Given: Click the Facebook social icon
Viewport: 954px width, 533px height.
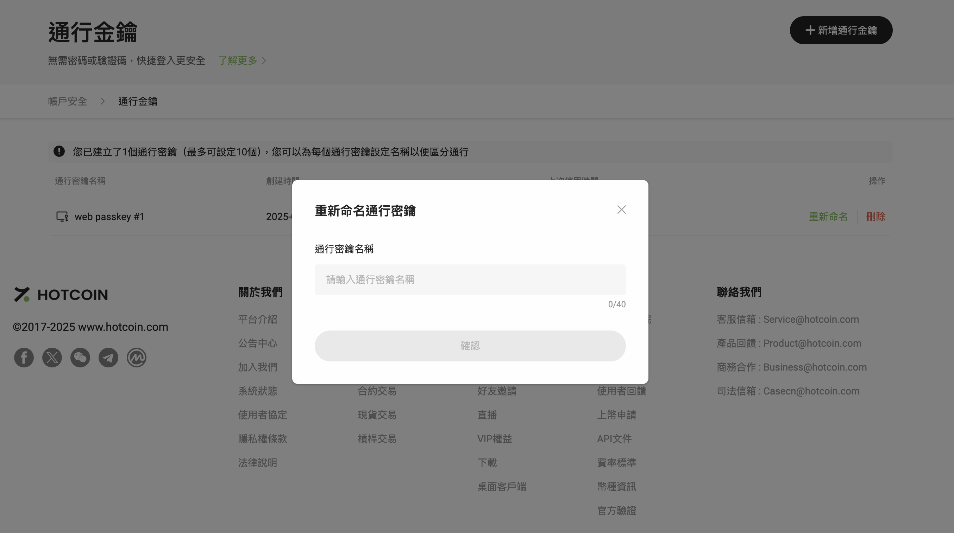Looking at the screenshot, I should point(24,358).
